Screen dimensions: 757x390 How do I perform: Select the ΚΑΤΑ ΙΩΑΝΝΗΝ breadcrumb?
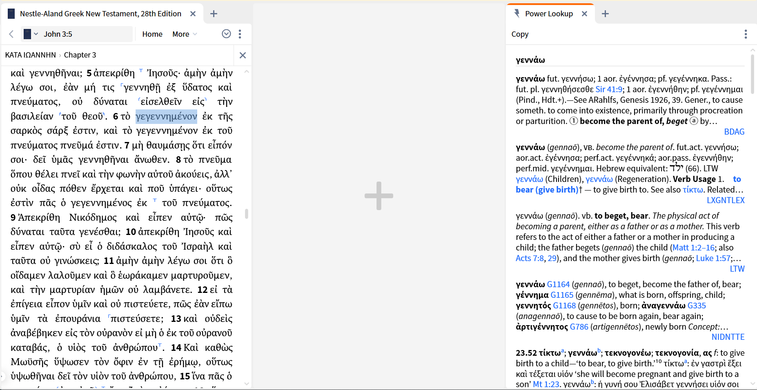pyautogui.click(x=31, y=55)
